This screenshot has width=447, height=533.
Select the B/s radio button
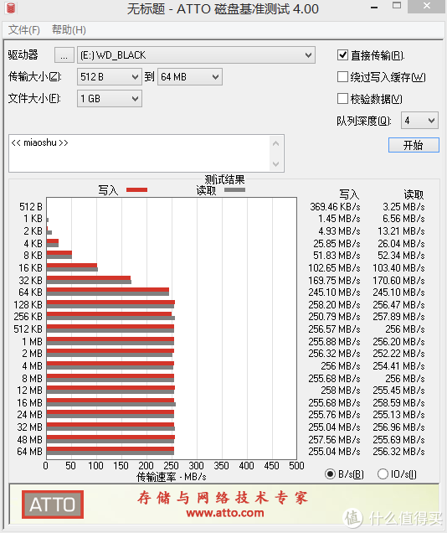click(x=330, y=473)
